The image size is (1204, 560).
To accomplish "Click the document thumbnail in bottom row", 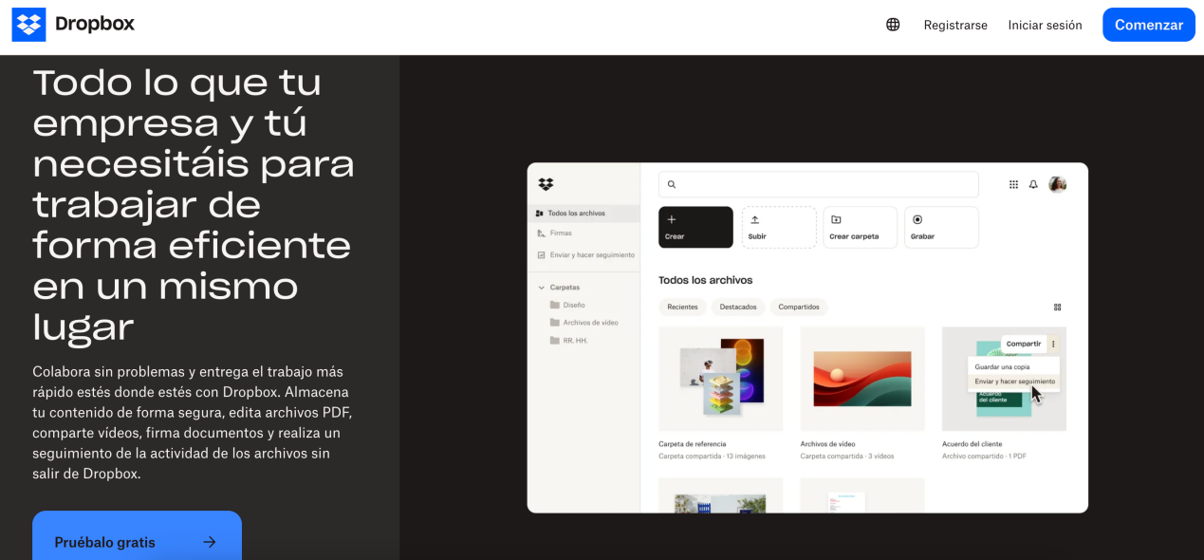I will point(862,495).
